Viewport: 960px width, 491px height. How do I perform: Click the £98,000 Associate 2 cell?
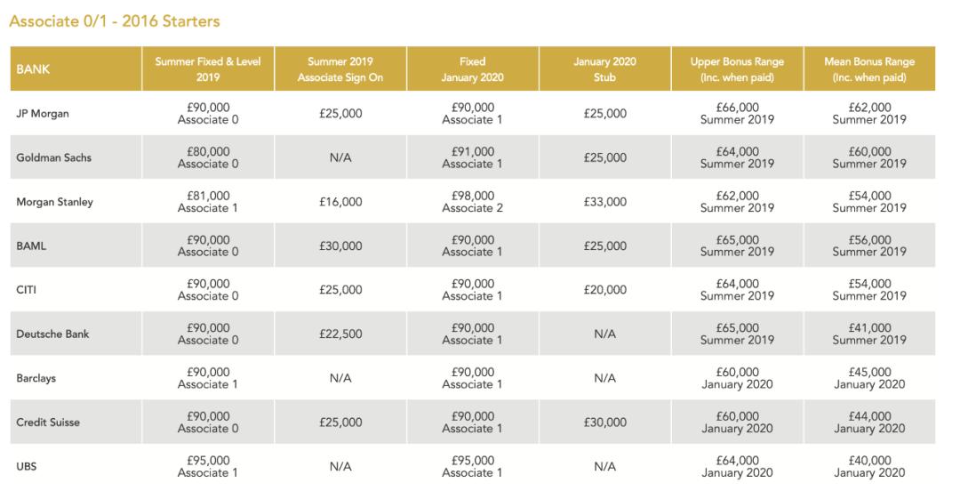[x=472, y=202]
